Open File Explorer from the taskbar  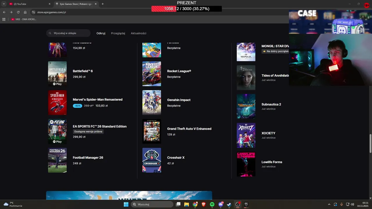coord(187,204)
